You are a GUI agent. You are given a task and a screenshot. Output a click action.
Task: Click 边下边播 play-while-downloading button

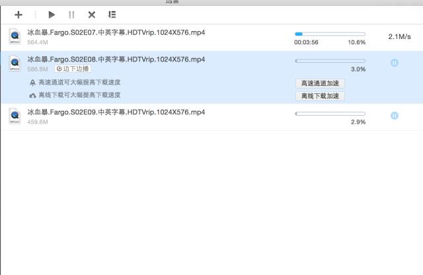coord(73,69)
